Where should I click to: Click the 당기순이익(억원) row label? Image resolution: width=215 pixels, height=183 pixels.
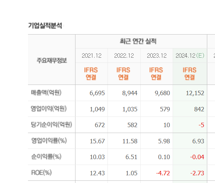(52, 125)
